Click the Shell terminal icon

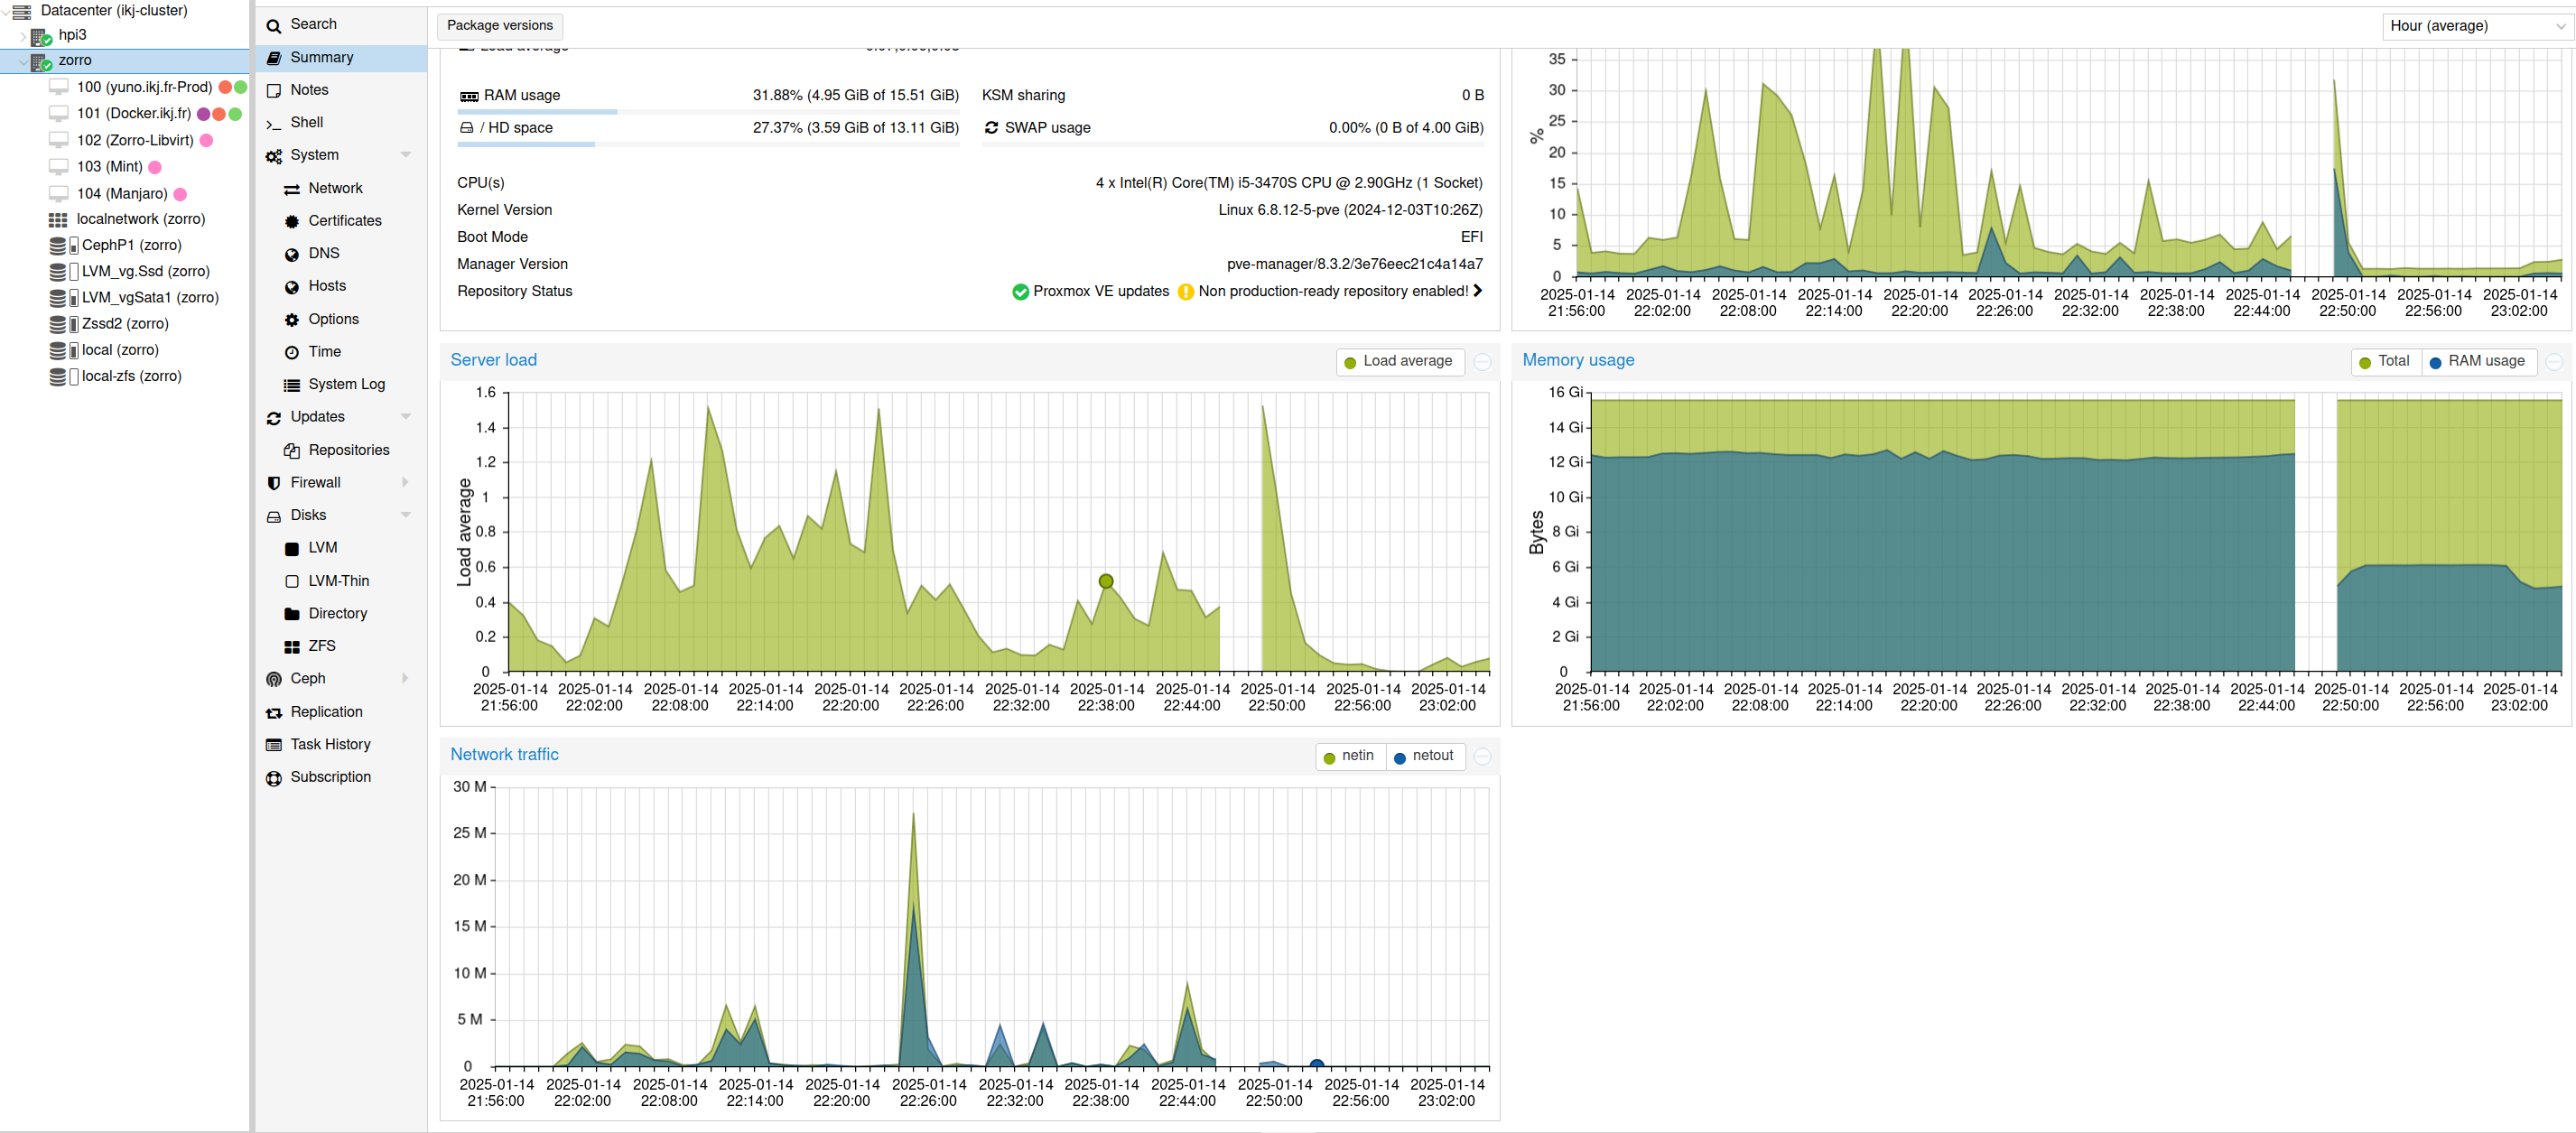[273, 123]
